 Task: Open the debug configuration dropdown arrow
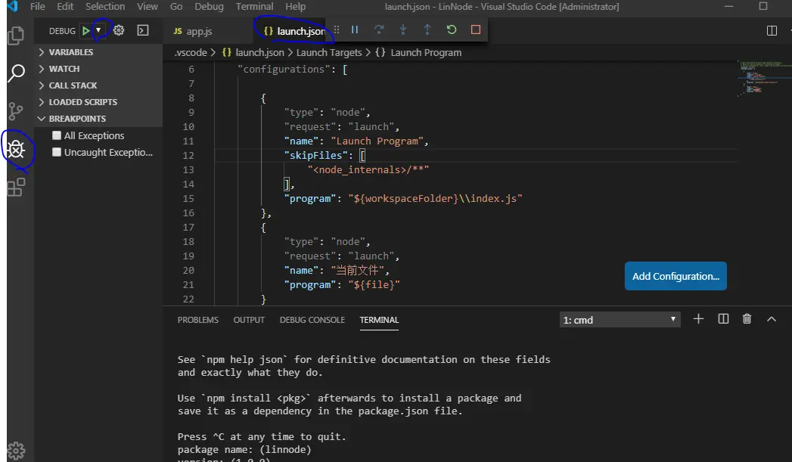(98, 30)
